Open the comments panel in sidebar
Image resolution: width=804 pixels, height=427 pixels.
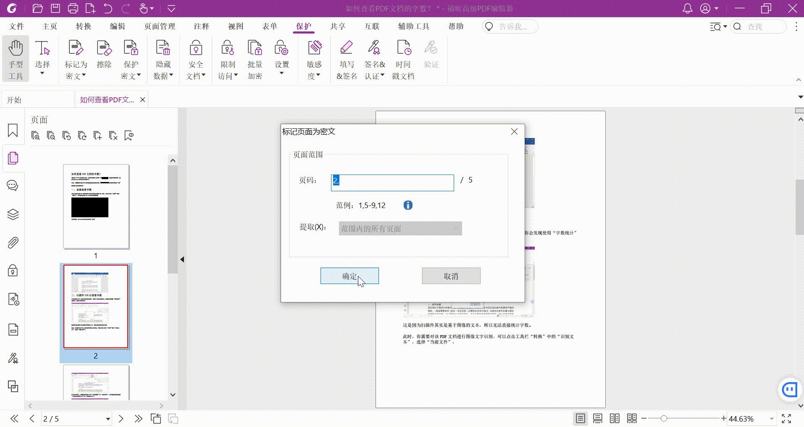point(13,186)
